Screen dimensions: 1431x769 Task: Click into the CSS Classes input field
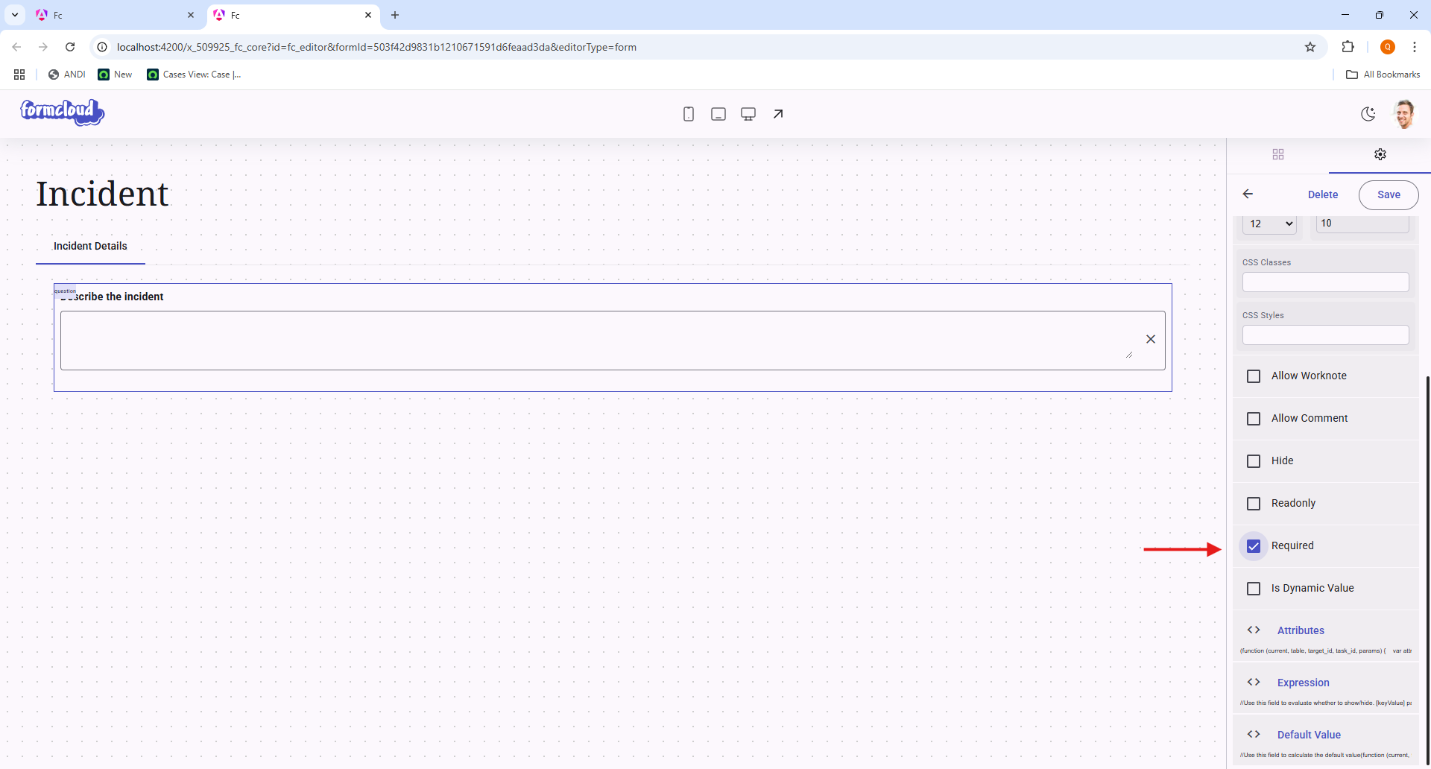[x=1325, y=282]
